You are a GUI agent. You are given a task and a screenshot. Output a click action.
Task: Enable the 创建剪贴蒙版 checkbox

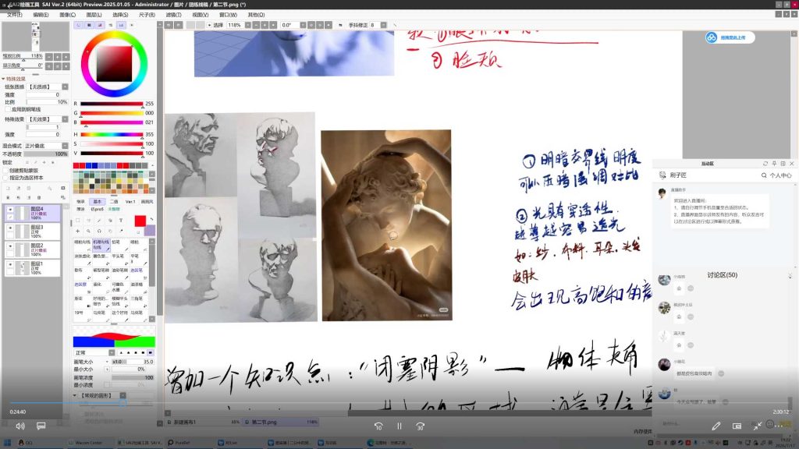(x=6, y=171)
